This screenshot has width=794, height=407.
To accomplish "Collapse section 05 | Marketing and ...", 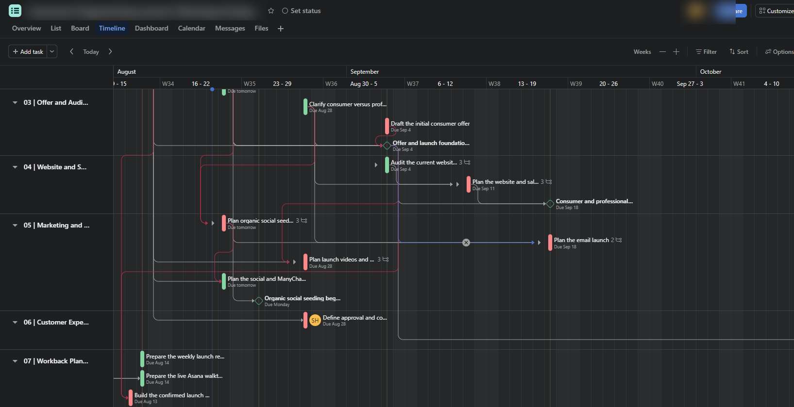I will (15, 225).
